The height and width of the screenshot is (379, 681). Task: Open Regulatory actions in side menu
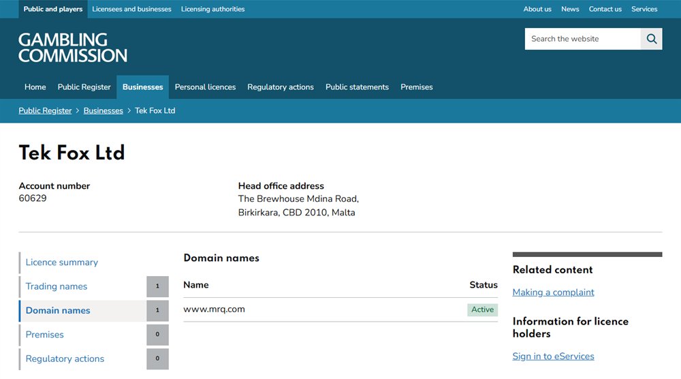[x=65, y=359]
